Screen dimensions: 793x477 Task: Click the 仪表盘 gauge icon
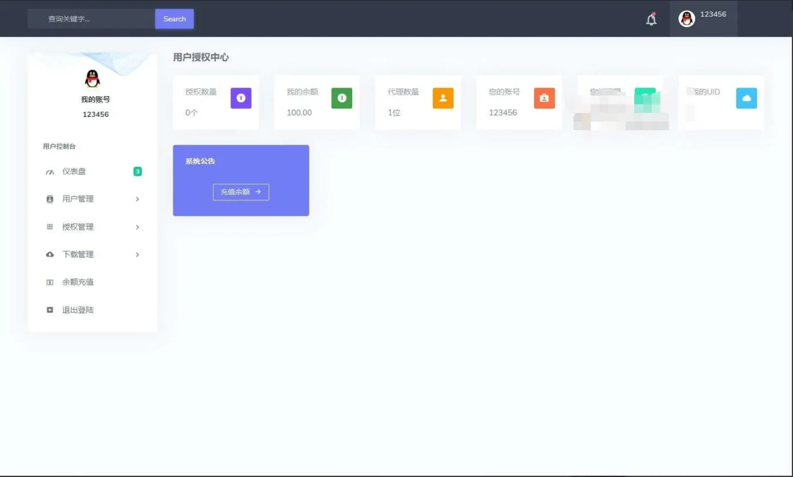(50, 172)
